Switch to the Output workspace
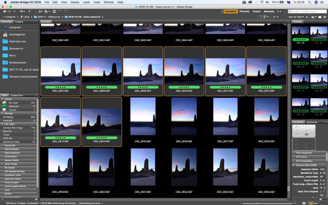Viewport: 328px width, 205px height. coord(257,11)
